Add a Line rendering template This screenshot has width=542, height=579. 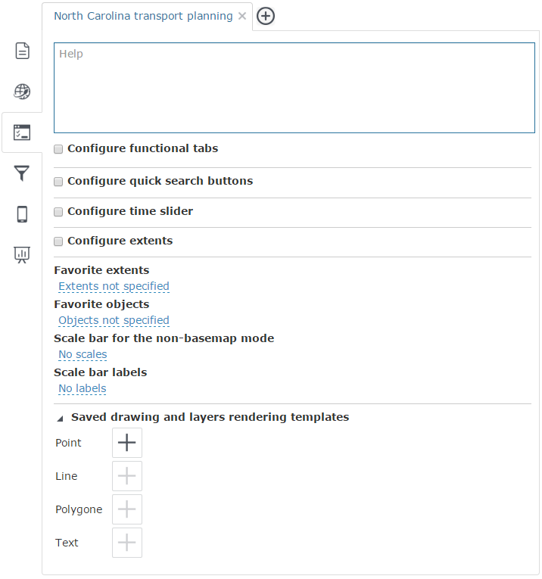(x=127, y=476)
